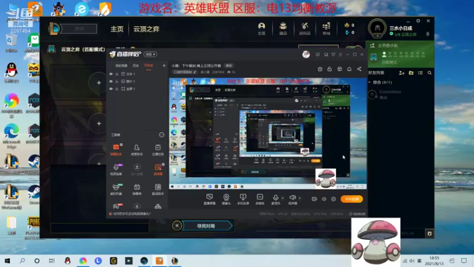
Task: Click the record video icon beside 关闭直播
Action: point(315,199)
